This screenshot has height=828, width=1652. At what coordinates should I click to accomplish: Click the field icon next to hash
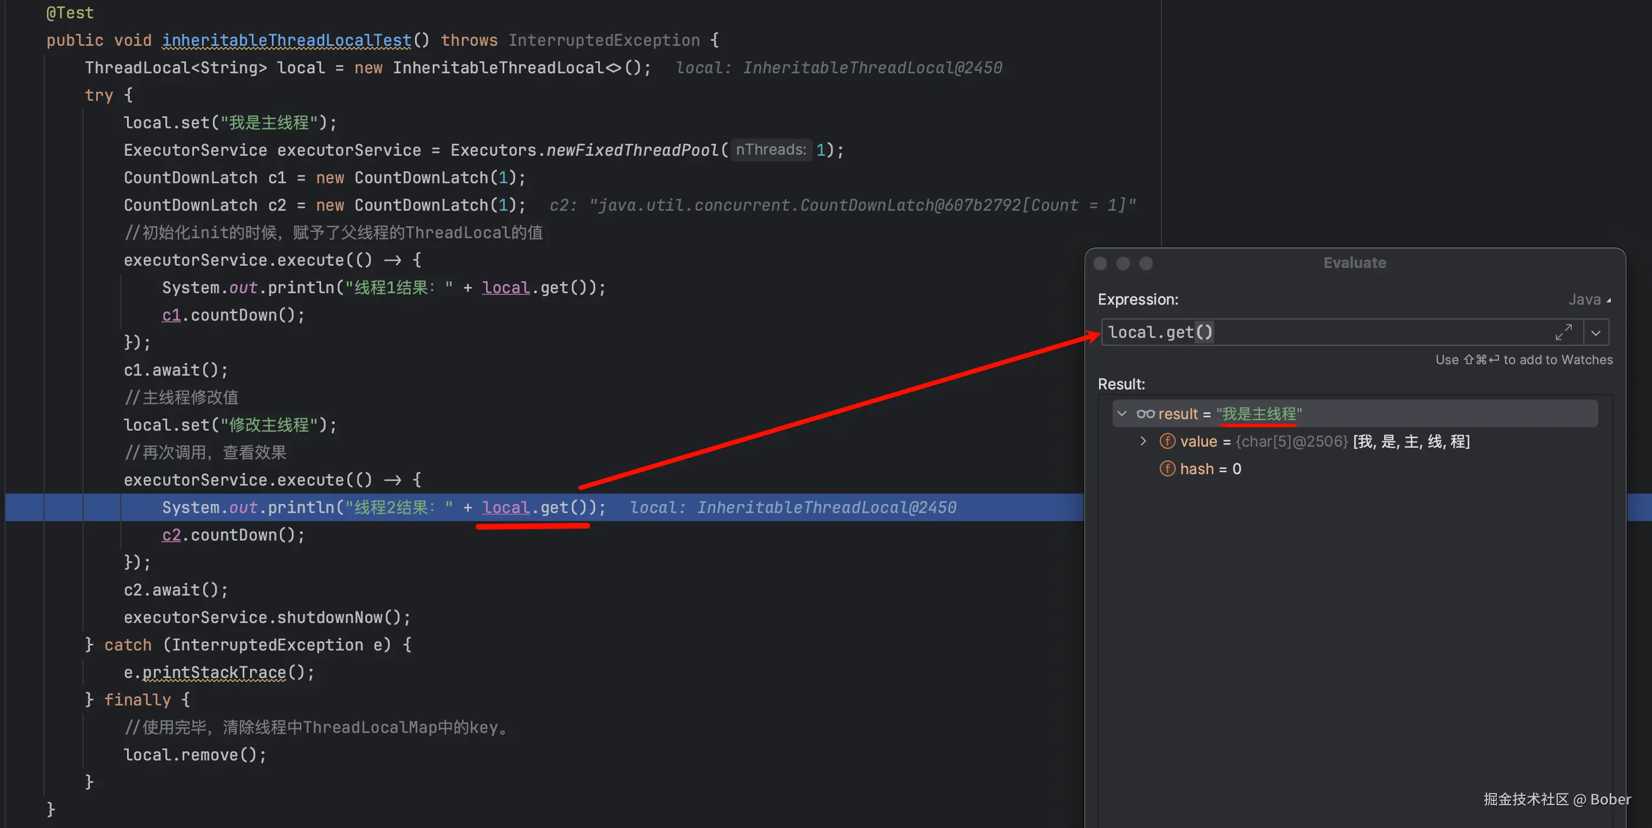coord(1167,469)
